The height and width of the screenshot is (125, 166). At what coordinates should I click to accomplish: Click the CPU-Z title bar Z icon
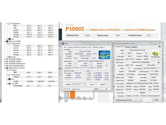63,43
